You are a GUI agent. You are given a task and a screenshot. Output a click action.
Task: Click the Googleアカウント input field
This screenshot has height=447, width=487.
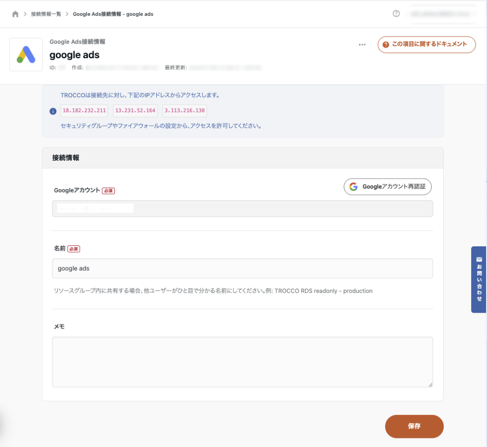tap(242, 208)
